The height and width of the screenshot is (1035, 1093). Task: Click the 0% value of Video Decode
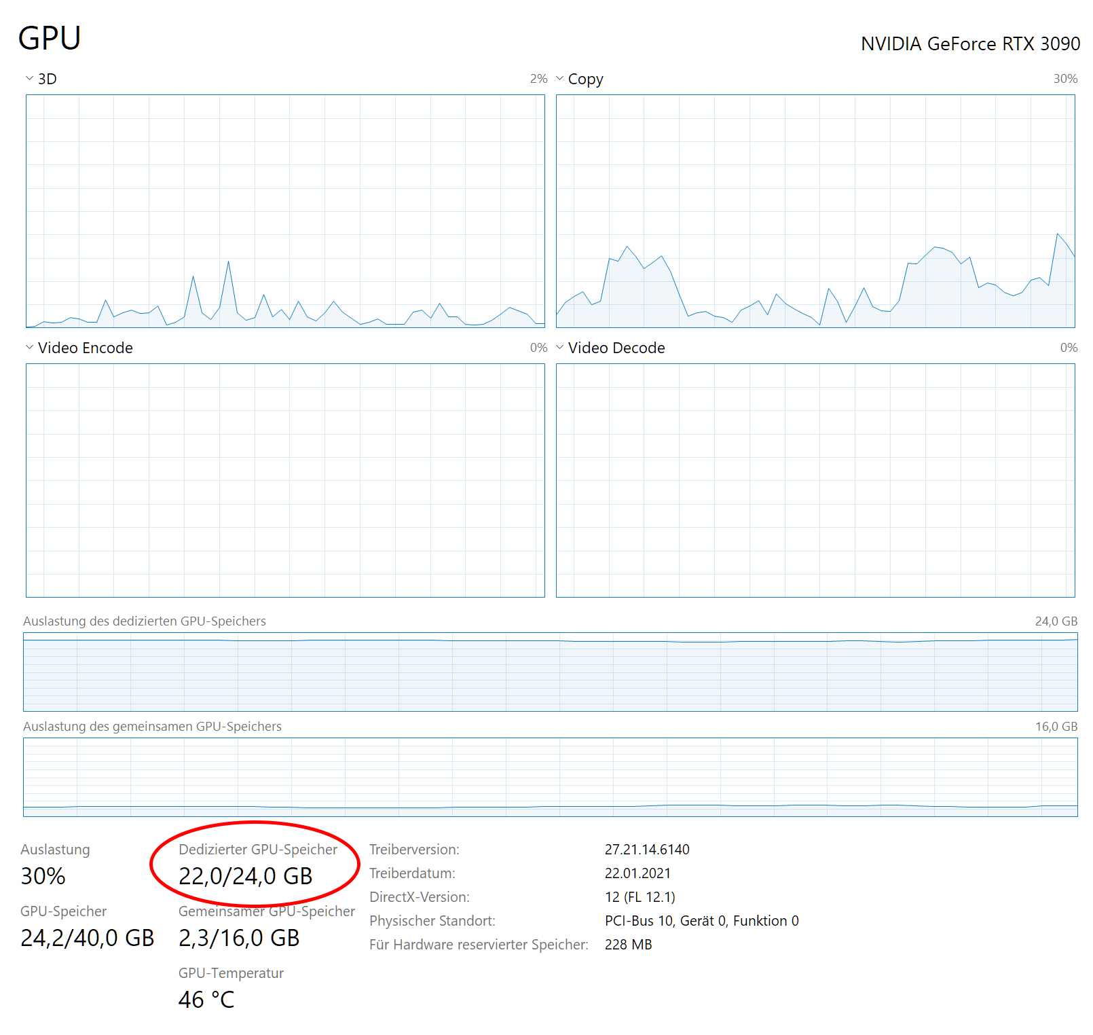coord(1069,348)
